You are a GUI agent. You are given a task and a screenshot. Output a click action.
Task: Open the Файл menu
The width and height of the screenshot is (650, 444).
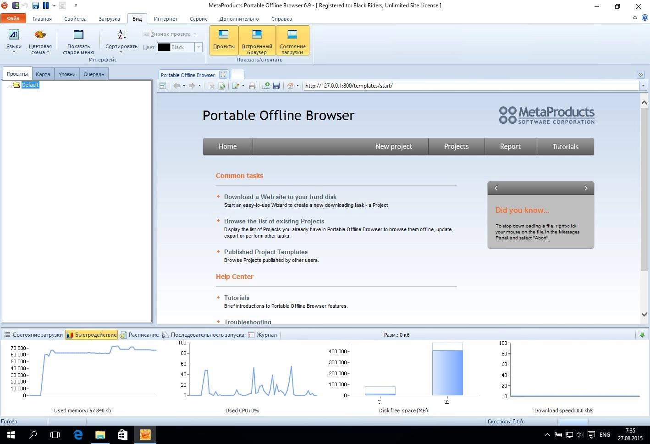13,19
